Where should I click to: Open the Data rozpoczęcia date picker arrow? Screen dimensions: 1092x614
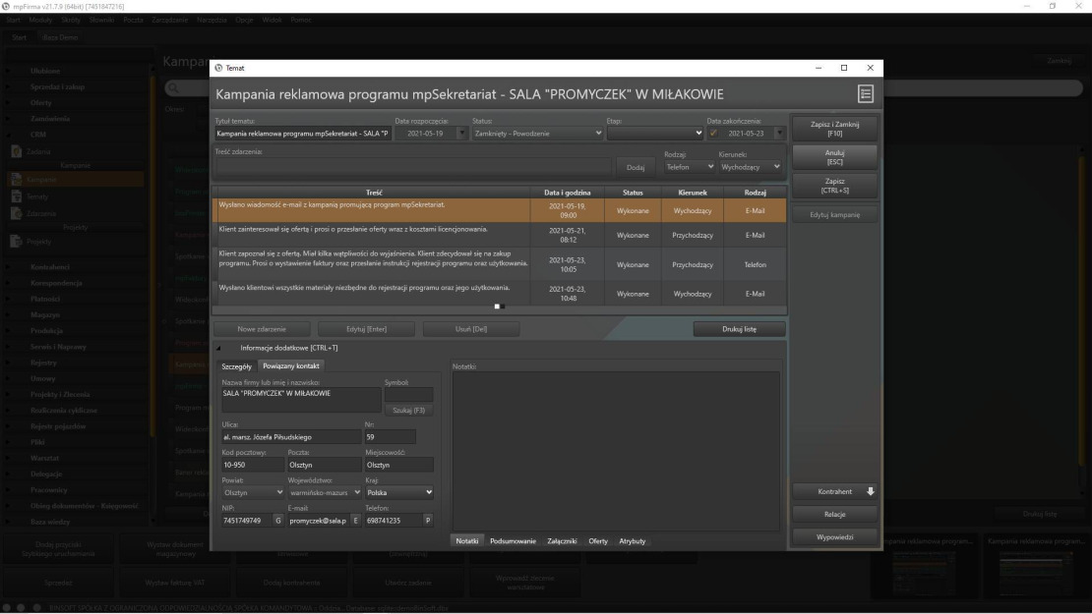tap(461, 134)
